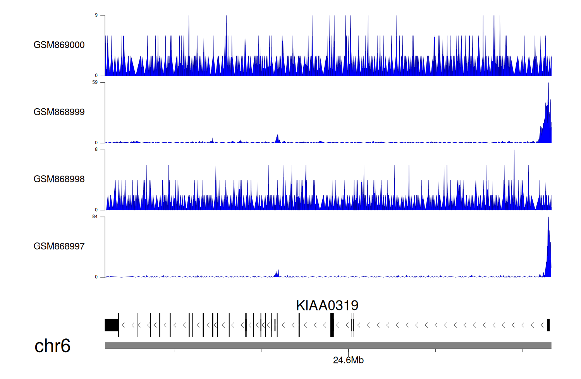Select the rightmost exon of KIAA0319
The image size is (581, 379).
pyautogui.click(x=548, y=325)
